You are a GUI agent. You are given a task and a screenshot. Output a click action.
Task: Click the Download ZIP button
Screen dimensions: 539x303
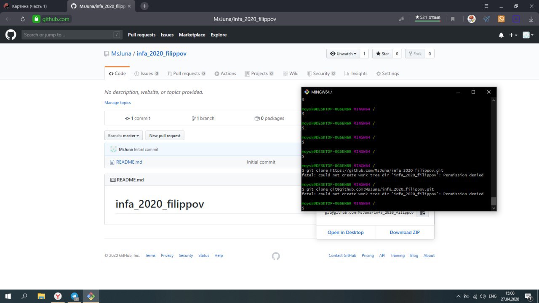(405, 232)
